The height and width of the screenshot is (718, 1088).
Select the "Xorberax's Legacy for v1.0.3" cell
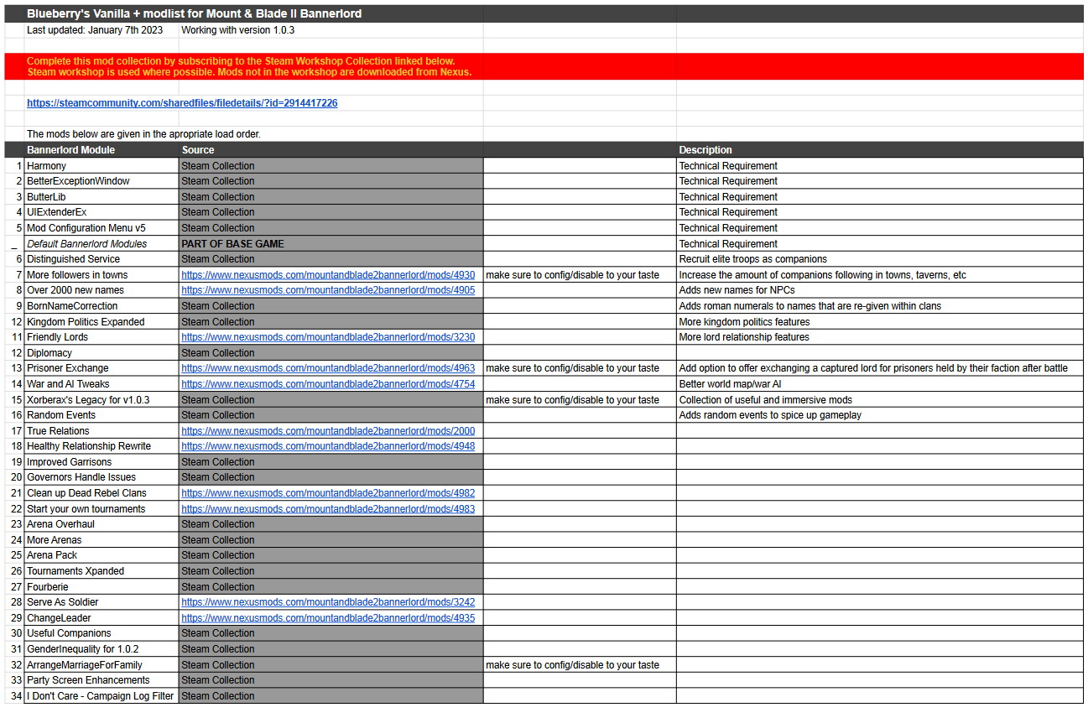tap(102, 400)
